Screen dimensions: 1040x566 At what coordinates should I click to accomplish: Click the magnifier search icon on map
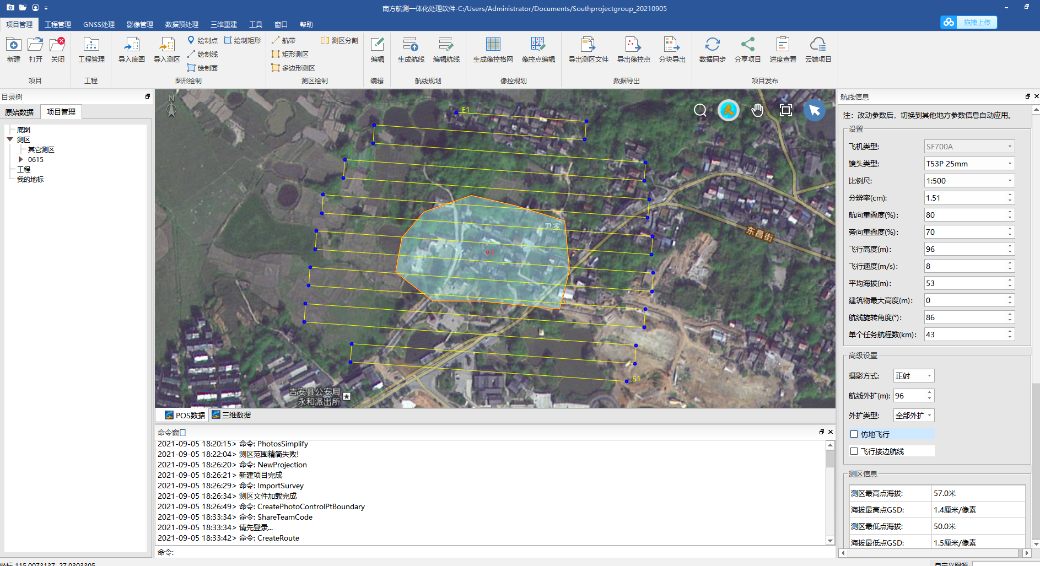click(x=700, y=110)
